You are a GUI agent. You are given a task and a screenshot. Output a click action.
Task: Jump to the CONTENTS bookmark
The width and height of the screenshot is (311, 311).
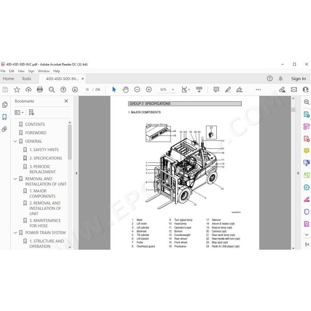coord(35,124)
